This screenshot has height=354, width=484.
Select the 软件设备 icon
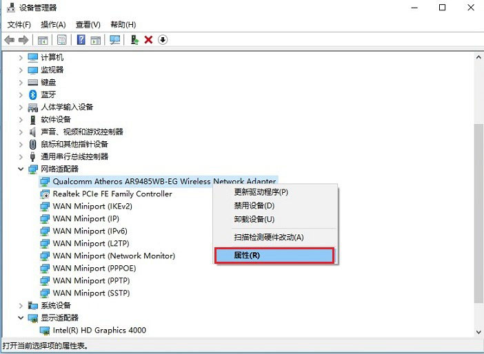32,120
